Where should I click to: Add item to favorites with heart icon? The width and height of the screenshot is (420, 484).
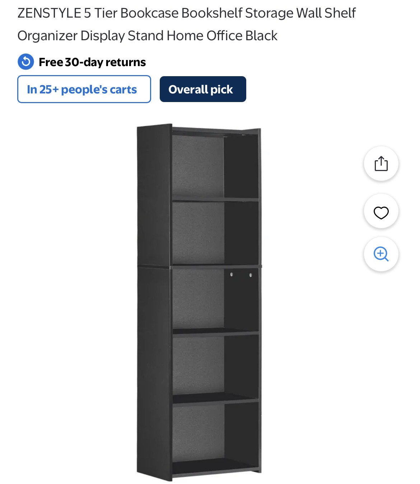[381, 212]
